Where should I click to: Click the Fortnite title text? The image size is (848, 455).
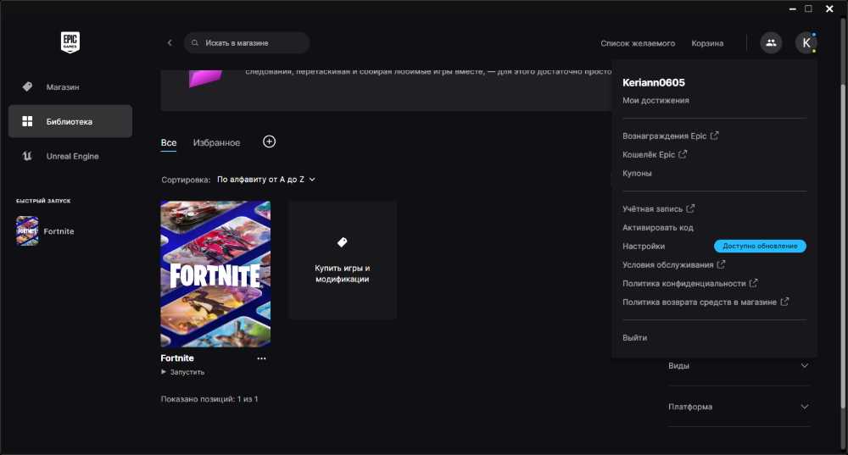click(177, 358)
